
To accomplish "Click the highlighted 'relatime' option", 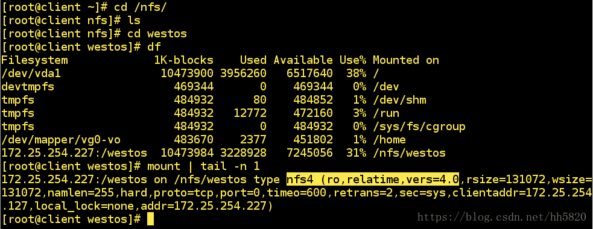I will pos(373,179).
